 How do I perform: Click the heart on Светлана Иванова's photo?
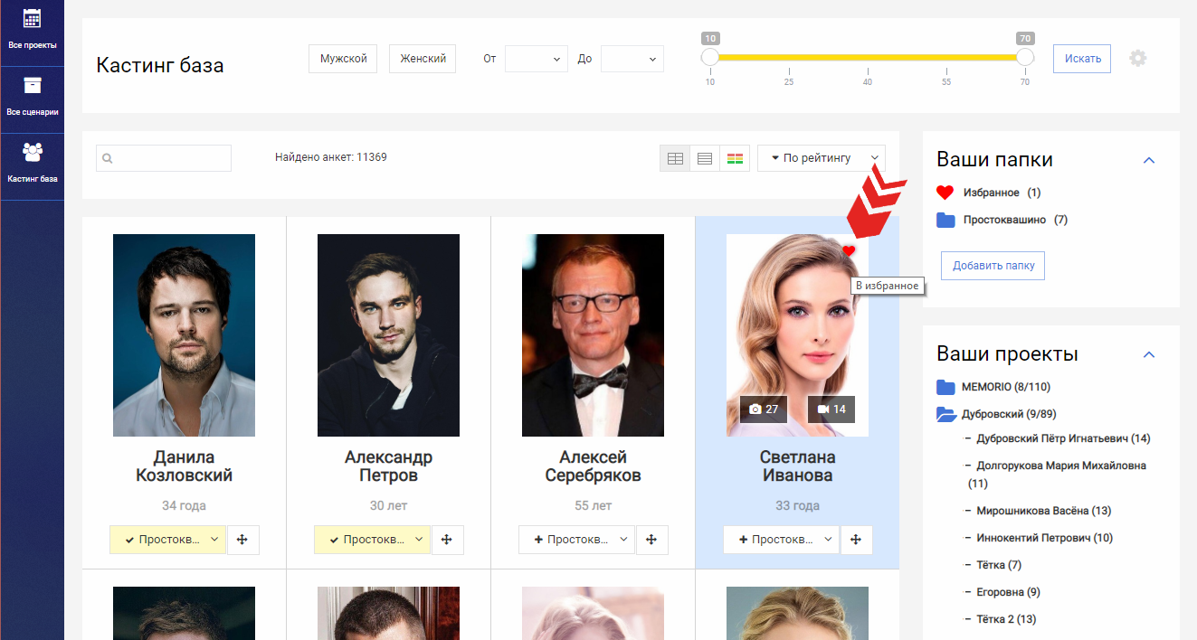pyautogui.click(x=849, y=251)
